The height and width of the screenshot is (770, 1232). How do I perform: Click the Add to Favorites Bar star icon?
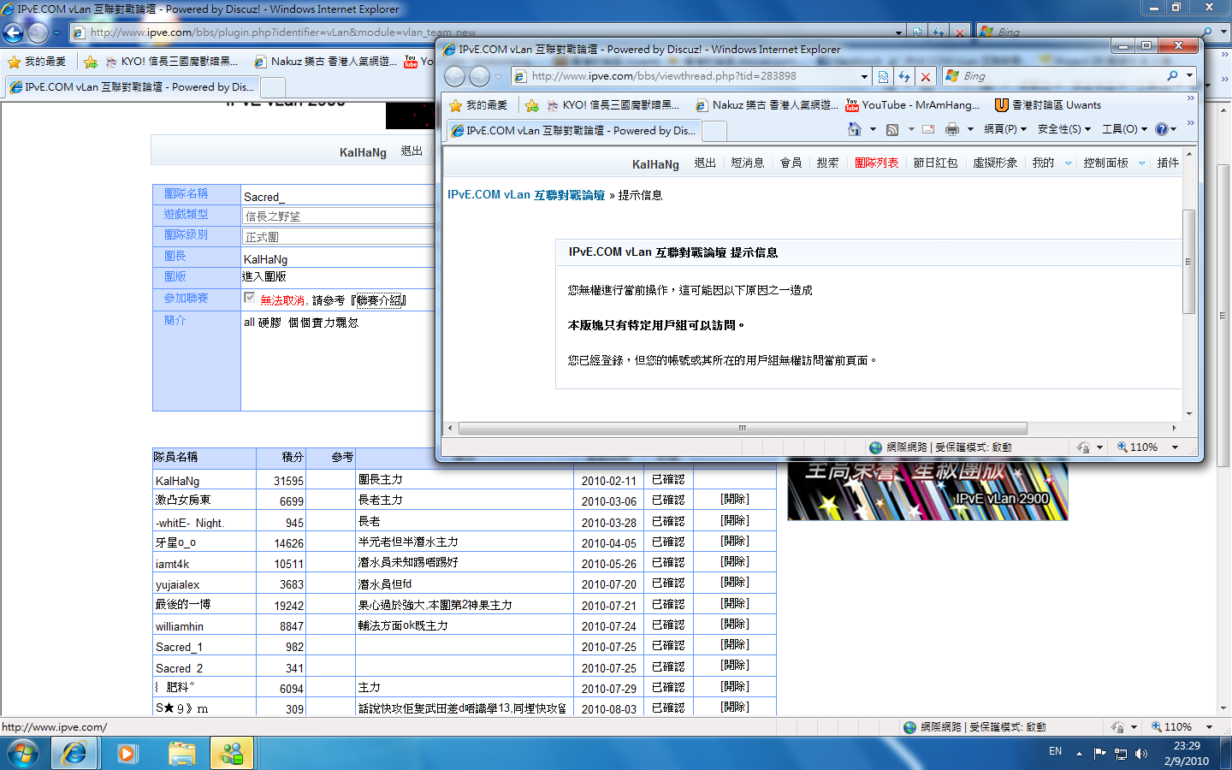point(531,105)
